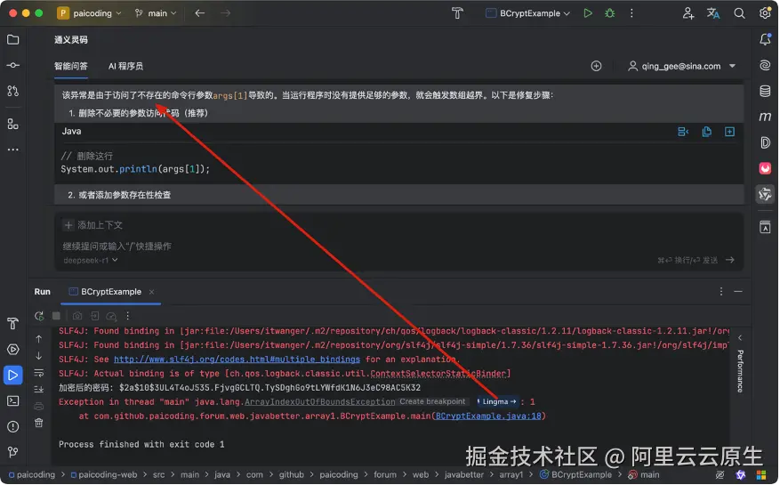Viewport: 780px width, 485px height.
Task: Open Run toolbar more actions dots
Action: (128, 316)
